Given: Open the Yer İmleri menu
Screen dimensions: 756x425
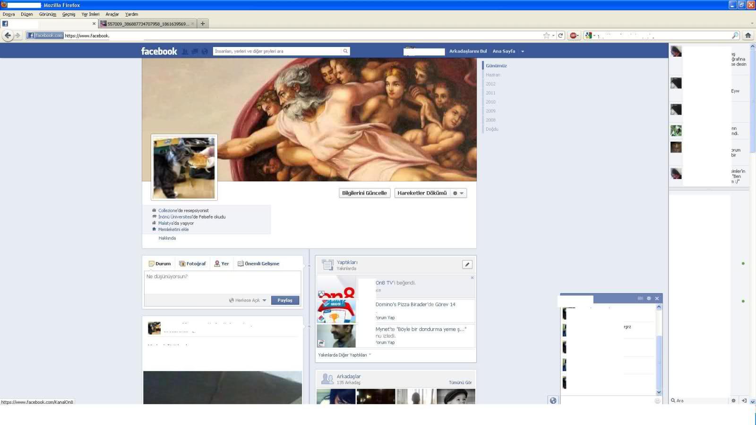Looking at the screenshot, I should (90, 14).
